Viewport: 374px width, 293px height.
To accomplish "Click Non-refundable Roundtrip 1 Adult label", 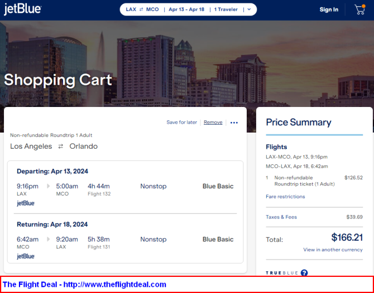I will [51, 135].
